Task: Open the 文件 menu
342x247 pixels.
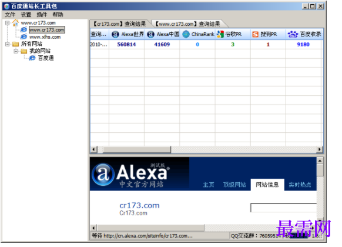Action: point(10,15)
